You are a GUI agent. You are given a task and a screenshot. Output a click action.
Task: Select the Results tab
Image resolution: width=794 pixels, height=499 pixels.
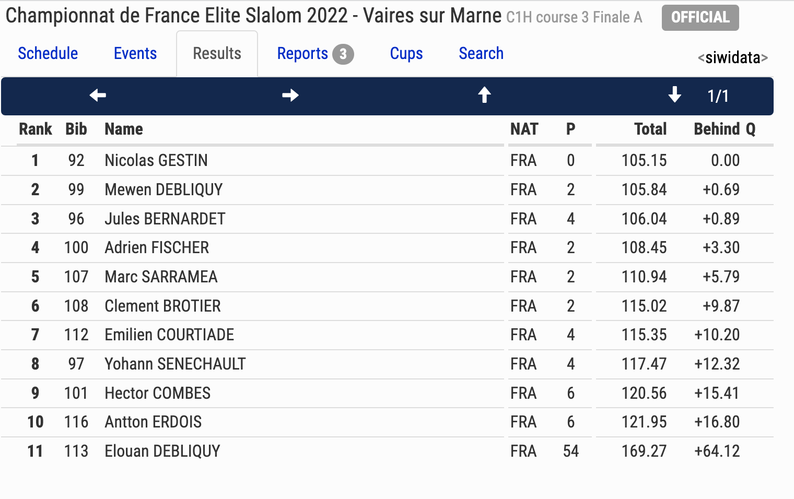pyautogui.click(x=217, y=53)
